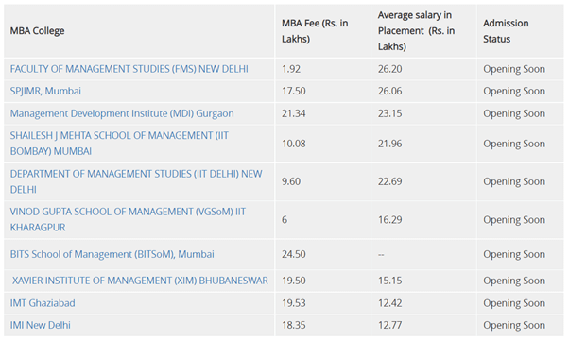Select Opening Soon status for MDI Gurgaon

click(514, 113)
